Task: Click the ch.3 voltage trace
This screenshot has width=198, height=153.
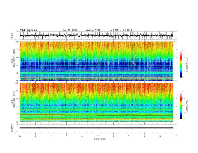Action: (96, 128)
